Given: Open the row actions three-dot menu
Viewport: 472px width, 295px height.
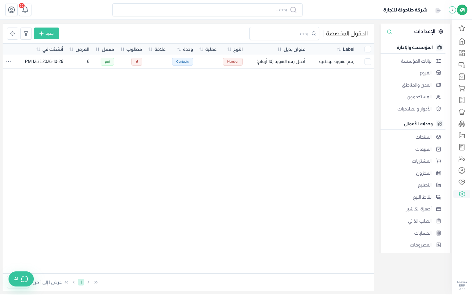Looking at the screenshot, I should click(x=9, y=62).
